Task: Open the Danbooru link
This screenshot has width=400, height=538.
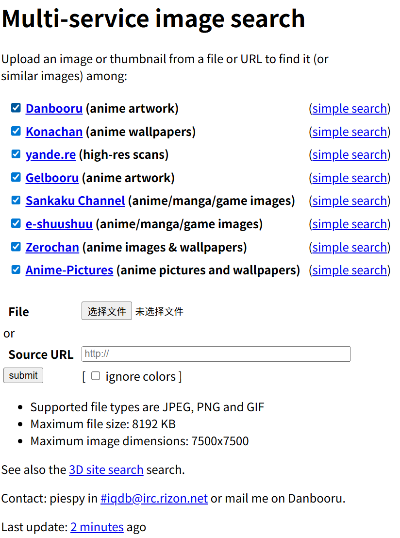Action: pyautogui.click(x=54, y=108)
